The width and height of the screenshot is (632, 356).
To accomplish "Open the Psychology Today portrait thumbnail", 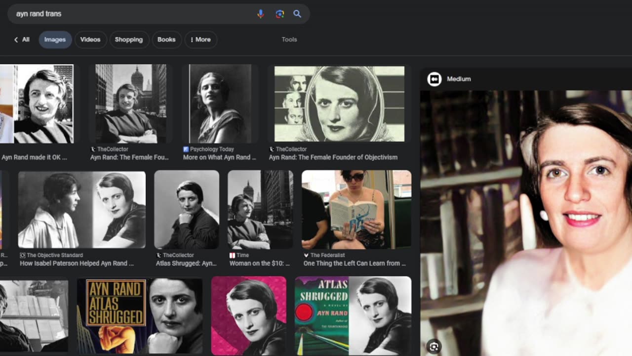I will pyautogui.click(x=220, y=104).
